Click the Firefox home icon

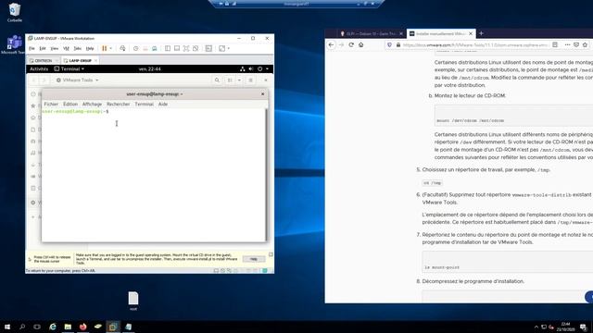click(361, 44)
